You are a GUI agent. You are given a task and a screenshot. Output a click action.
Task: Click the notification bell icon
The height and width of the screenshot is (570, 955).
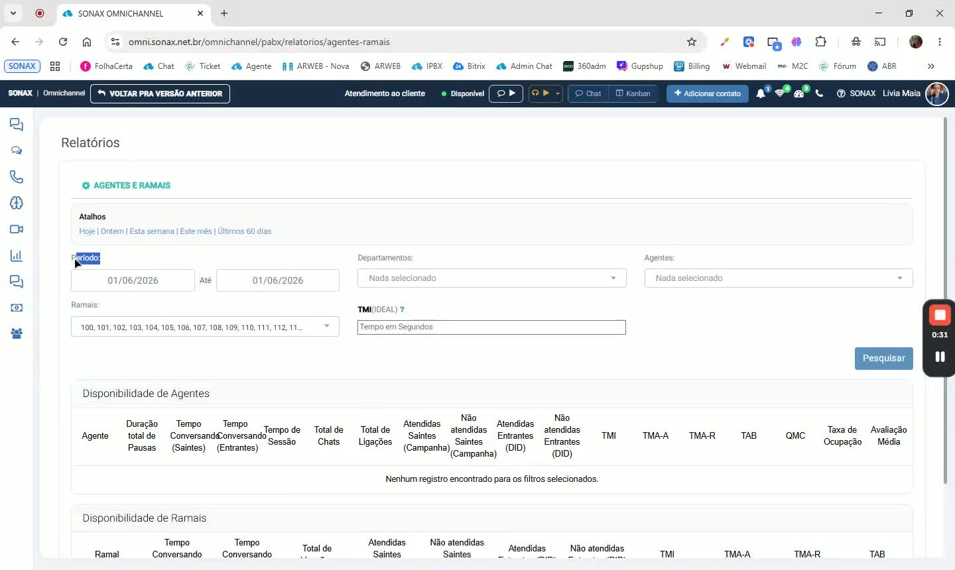coord(761,93)
